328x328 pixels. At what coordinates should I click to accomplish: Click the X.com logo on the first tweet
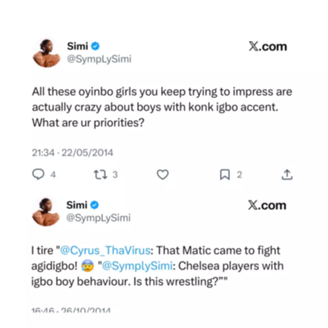pos(269,46)
